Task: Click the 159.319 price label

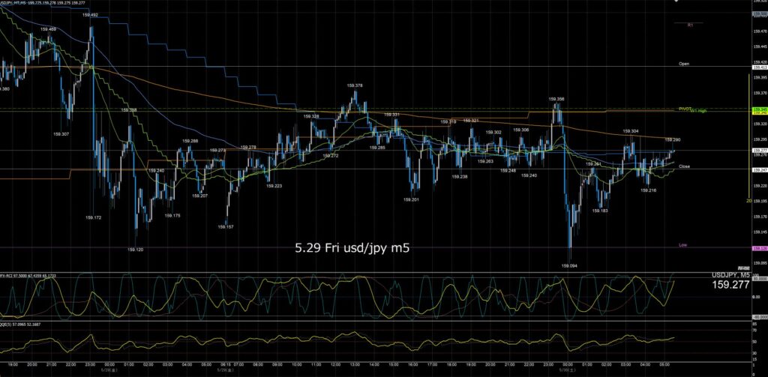Action: [x=448, y=122]
